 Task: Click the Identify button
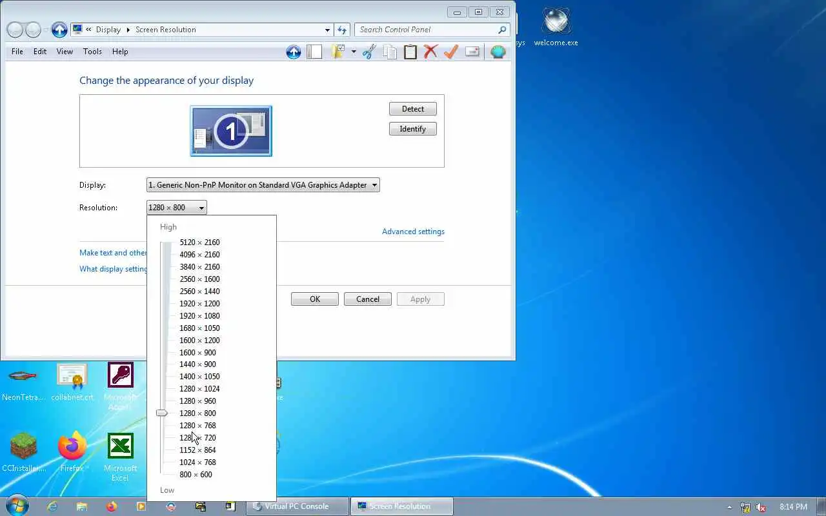(413, 129)
